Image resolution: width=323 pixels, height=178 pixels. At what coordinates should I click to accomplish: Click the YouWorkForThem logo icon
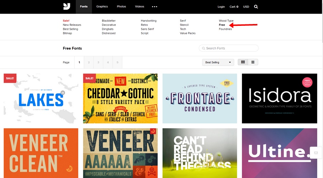(x=67, y=6)
